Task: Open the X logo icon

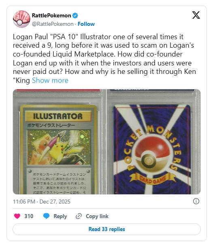Action: 196,15
